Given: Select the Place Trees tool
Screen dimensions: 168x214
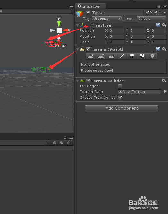Looking at the screenshot, I should [x=132, y=56].
